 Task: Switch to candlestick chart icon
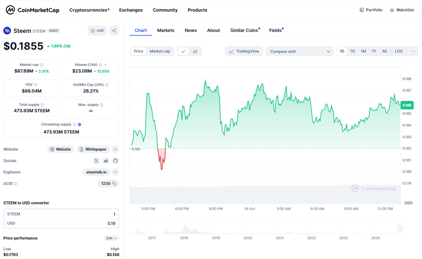pyautogui.click(x=195, y=51)
